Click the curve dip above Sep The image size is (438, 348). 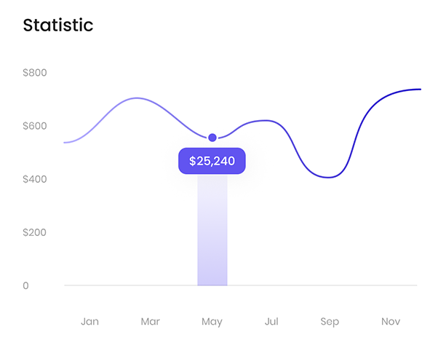click(329, 177)
